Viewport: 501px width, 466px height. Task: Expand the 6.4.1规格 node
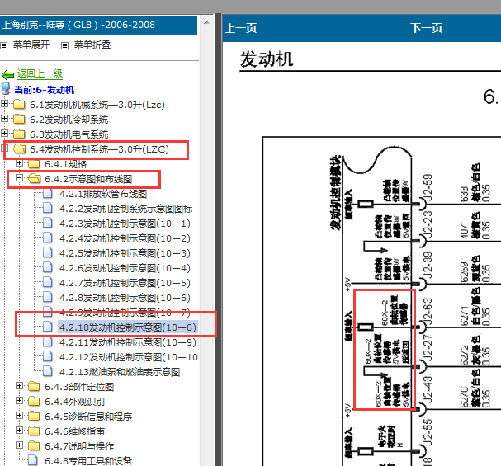pos(19,163)
